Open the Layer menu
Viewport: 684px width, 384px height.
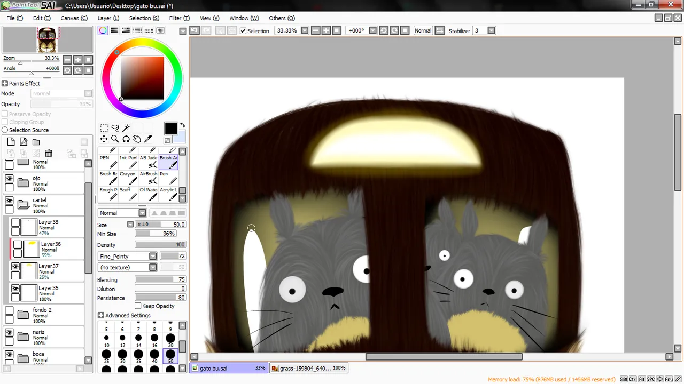point(108,18)
